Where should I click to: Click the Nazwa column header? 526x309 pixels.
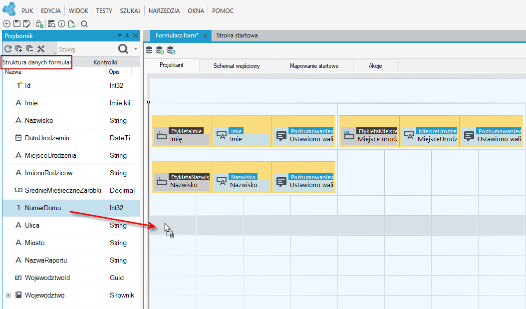[x=13, y=72]
